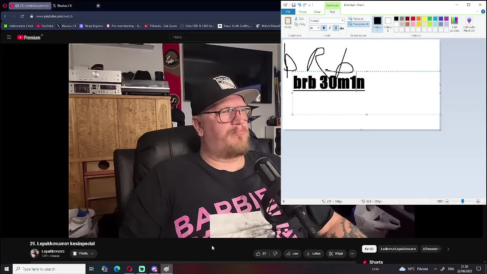Screen dimensions: 487x274
Task: Open Task View on the taskbar
Action: (x=92, y=269)
